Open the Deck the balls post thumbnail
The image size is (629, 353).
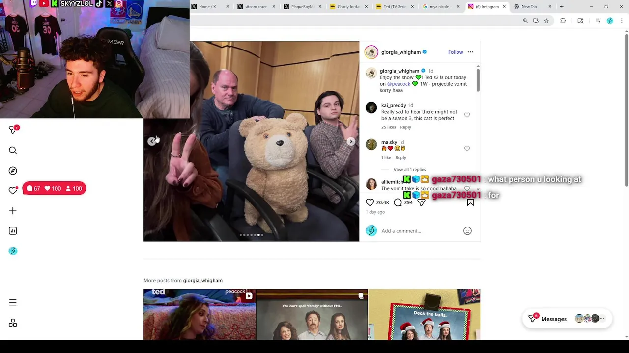click(x=424, y=314)
